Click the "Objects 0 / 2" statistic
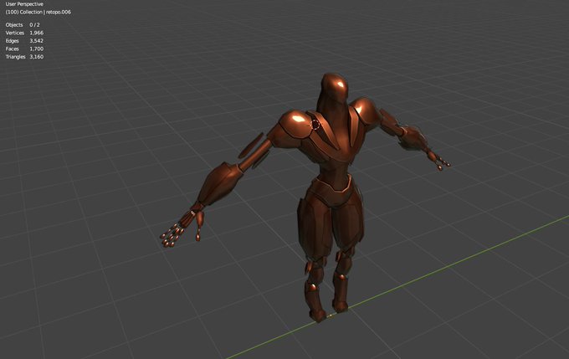 pos(23,24)
